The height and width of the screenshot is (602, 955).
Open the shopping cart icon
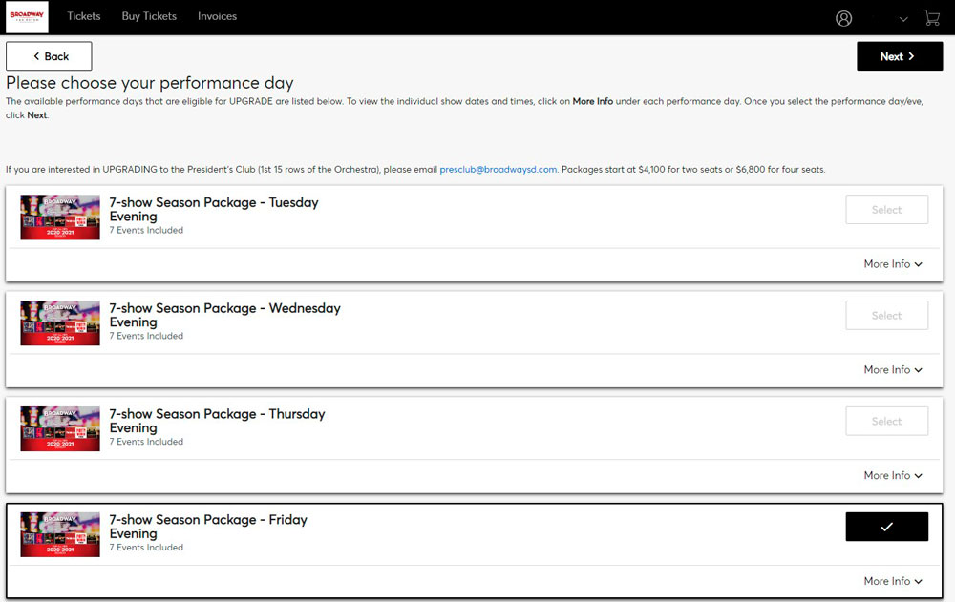click(x=932, y=17)
